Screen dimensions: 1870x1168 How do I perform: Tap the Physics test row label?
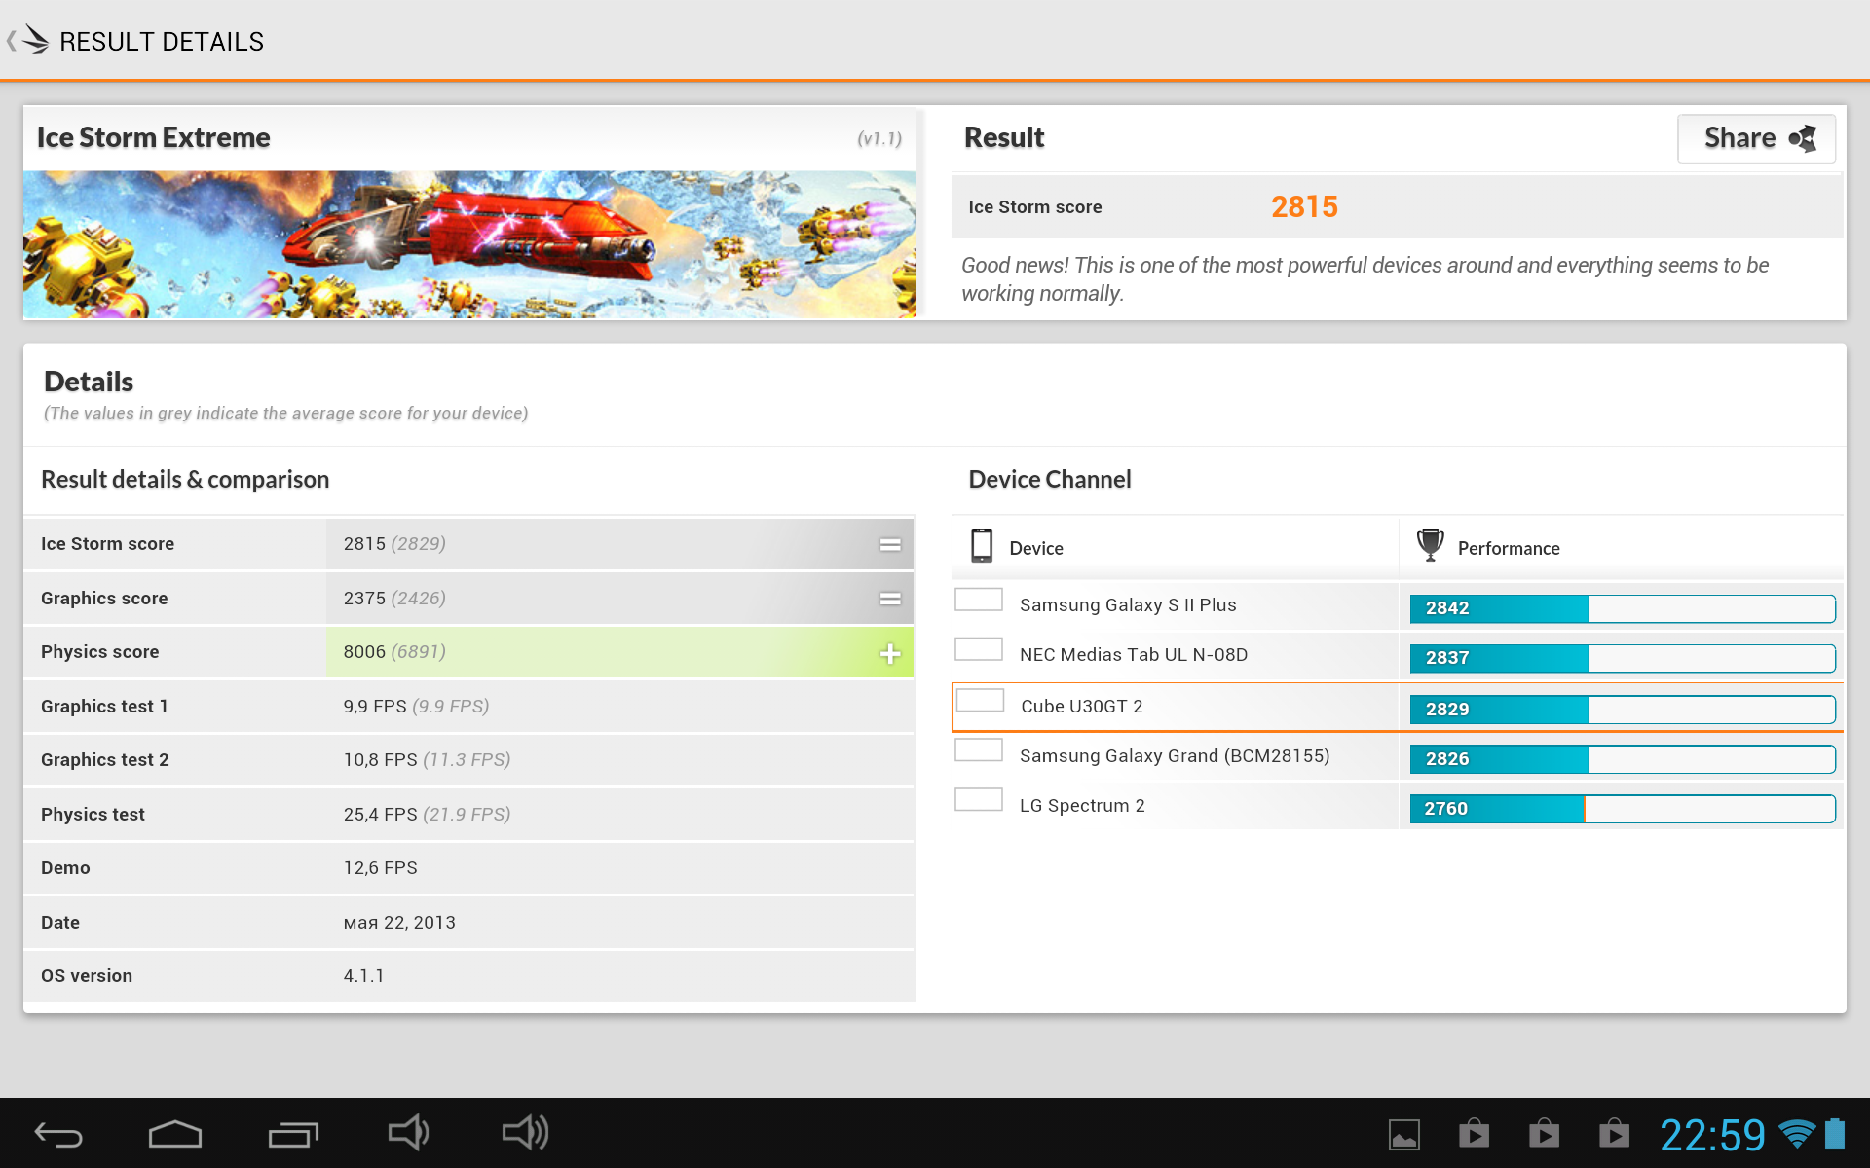pyautogui.click(x=93, y=815)
